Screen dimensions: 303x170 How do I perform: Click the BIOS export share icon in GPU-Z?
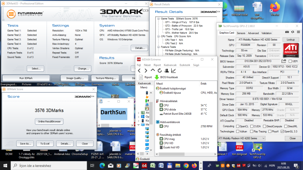(283, 61)
